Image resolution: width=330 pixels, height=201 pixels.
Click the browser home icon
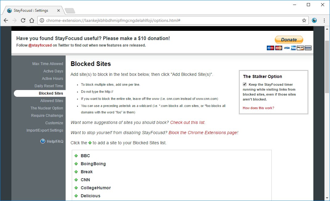click(32, 20)
